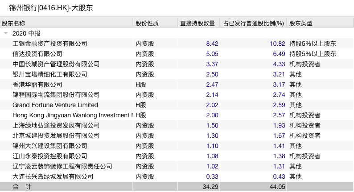This screenshot has width=354, height=192.
Task: Click H股 cell in 香港华丽有限公司 row
Action: (x=141, y=84)
